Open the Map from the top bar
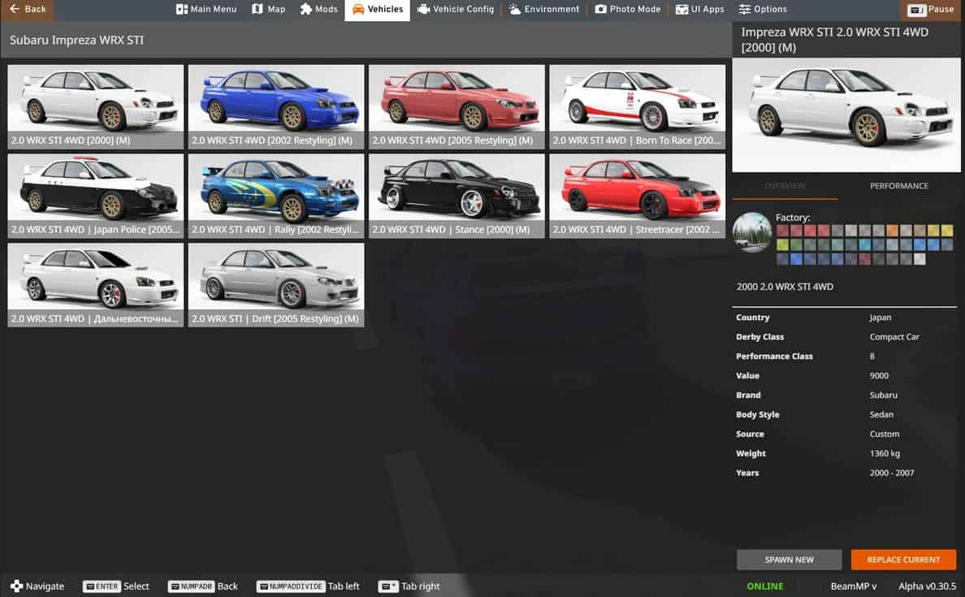Viewport: 965px width, 597px height. (x=257, y=9)
